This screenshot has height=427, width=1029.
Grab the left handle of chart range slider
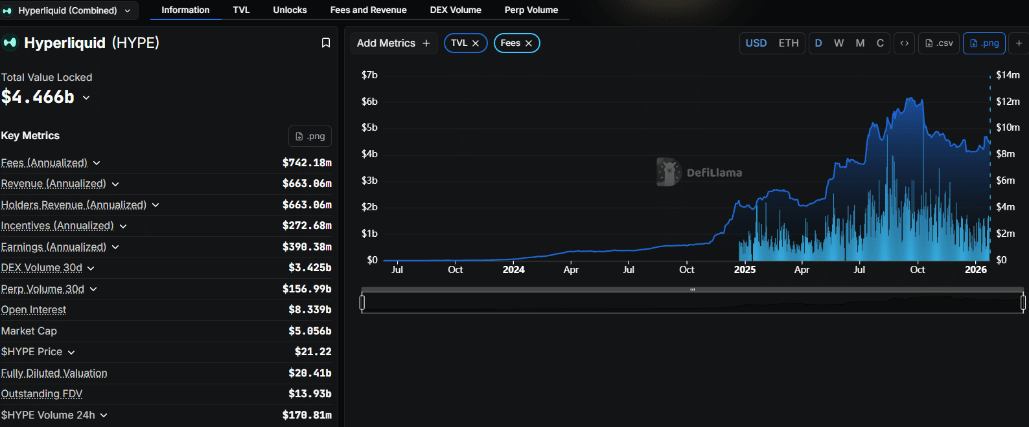tap(362, 302)
